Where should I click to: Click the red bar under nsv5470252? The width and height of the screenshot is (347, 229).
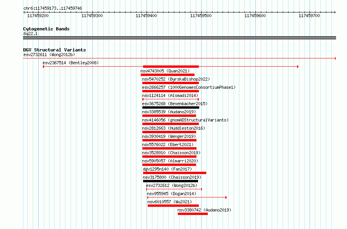pos(170,83)
